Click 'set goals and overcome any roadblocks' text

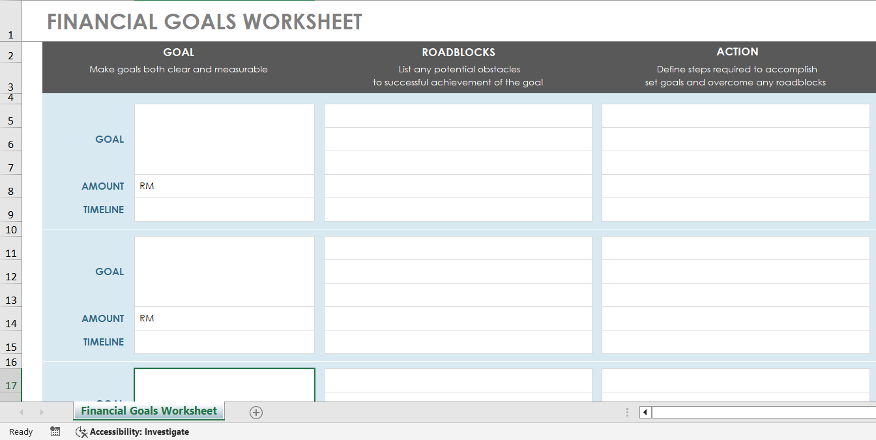[x=735, y=82]
